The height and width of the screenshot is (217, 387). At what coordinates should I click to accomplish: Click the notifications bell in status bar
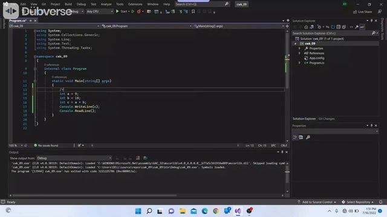(x=381, y=203)
